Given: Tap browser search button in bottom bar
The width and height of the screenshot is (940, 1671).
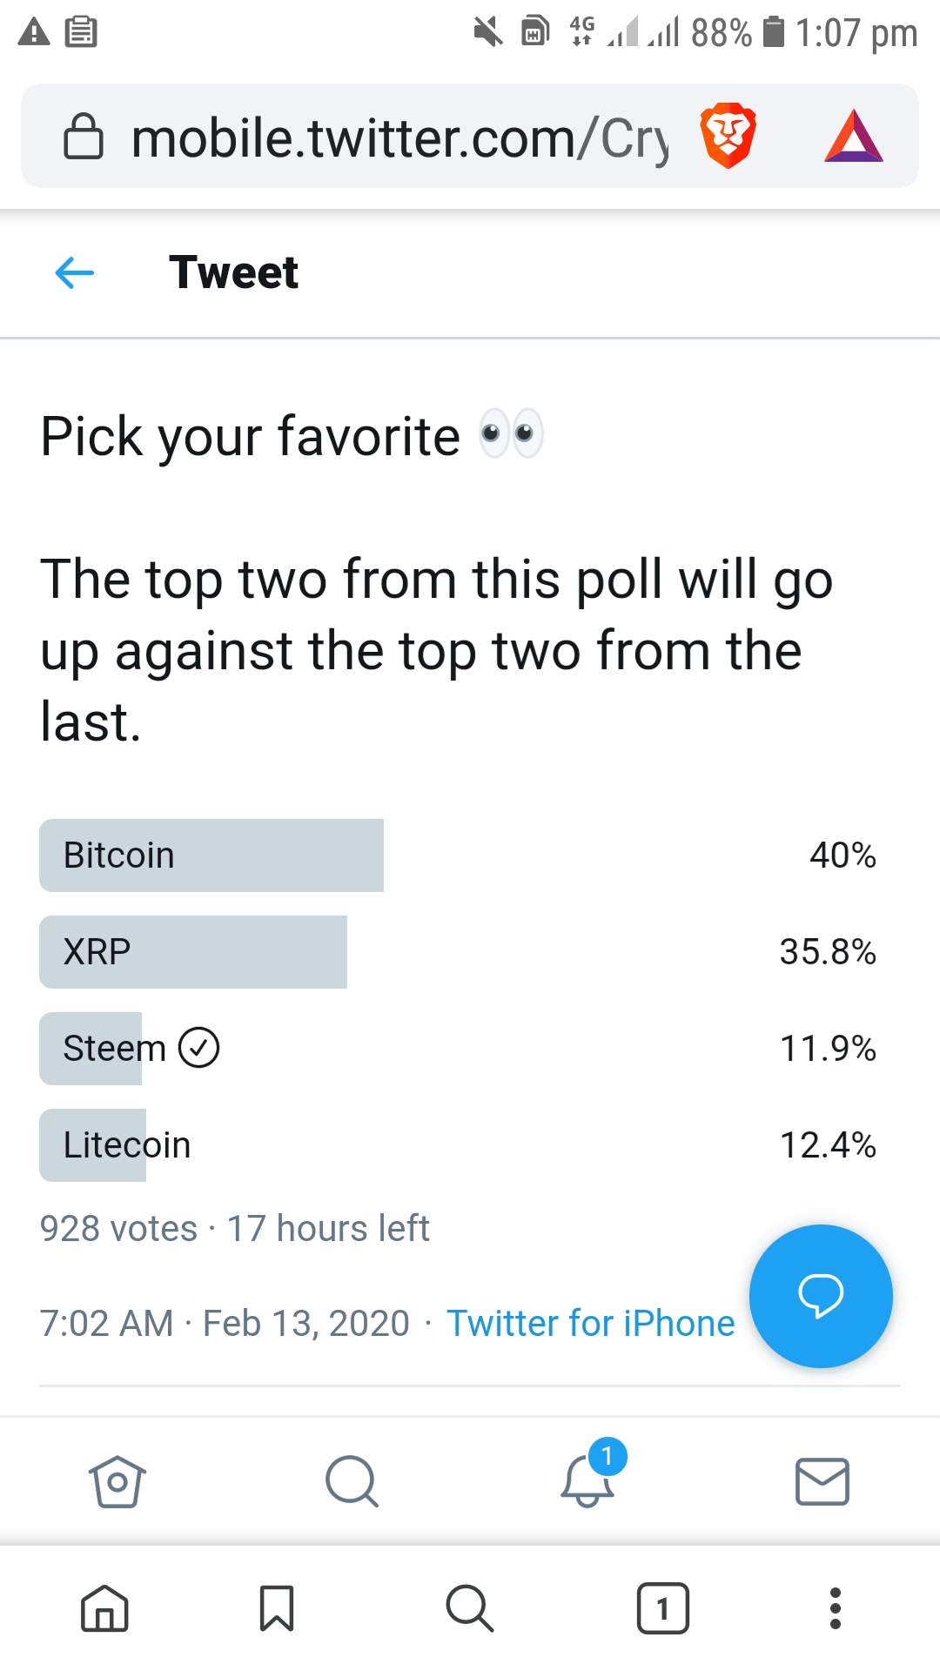Looking at the screenshot, I should coord(470,1607).
